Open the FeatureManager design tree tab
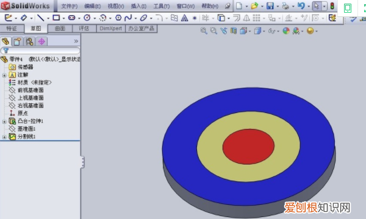 pyautogui.click(x=5, y=41)
